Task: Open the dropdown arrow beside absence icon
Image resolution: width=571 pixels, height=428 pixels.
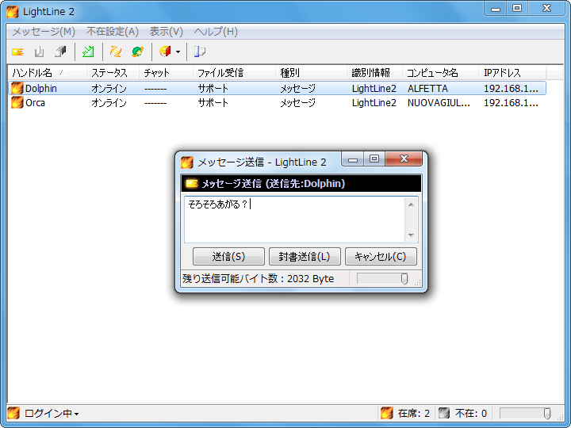Action: pos(178,52)
